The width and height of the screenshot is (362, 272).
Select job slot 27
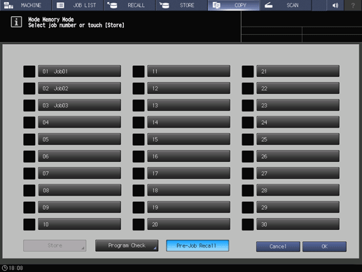tap(298, 173)
